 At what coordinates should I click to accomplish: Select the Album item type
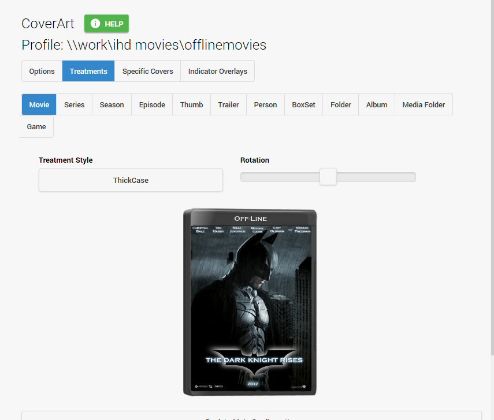[377, 104]
